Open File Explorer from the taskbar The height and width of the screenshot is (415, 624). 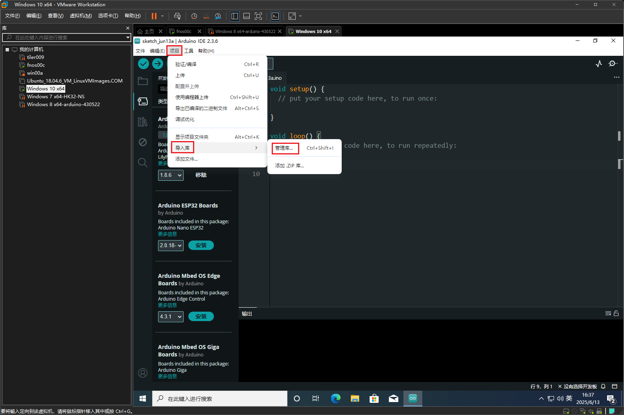[x=355, y=398]
